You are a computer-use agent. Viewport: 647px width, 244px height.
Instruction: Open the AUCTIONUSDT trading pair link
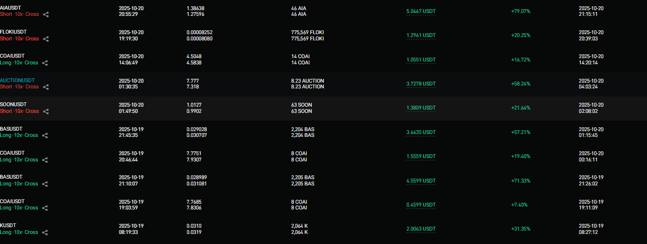[x=17, y=80]
